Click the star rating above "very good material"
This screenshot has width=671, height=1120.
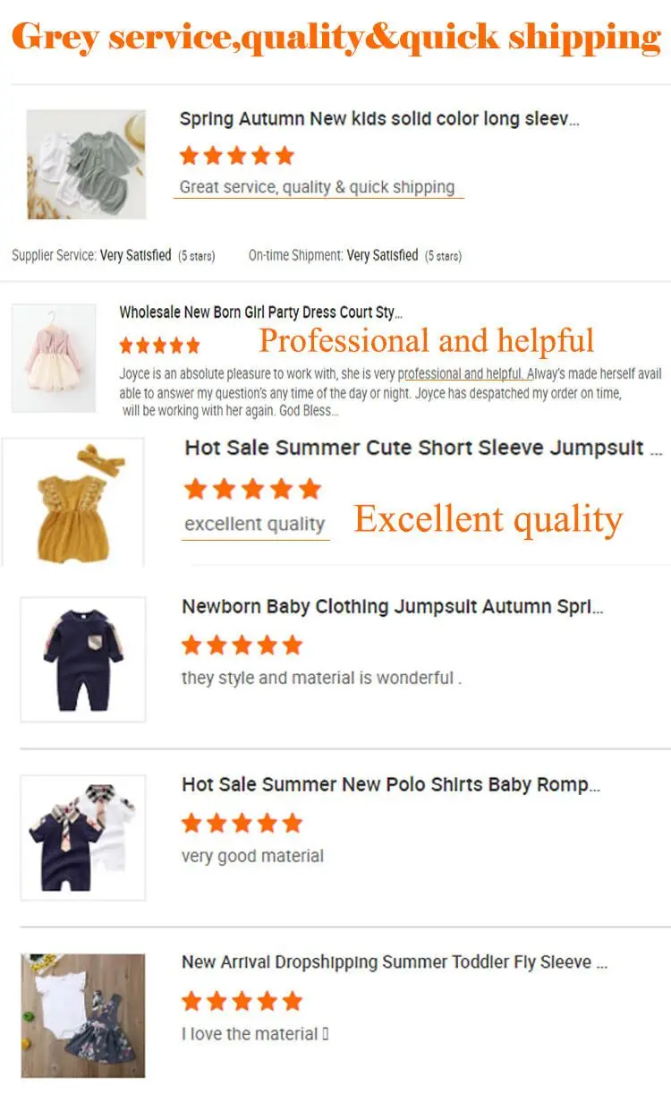tap(242, 823)
